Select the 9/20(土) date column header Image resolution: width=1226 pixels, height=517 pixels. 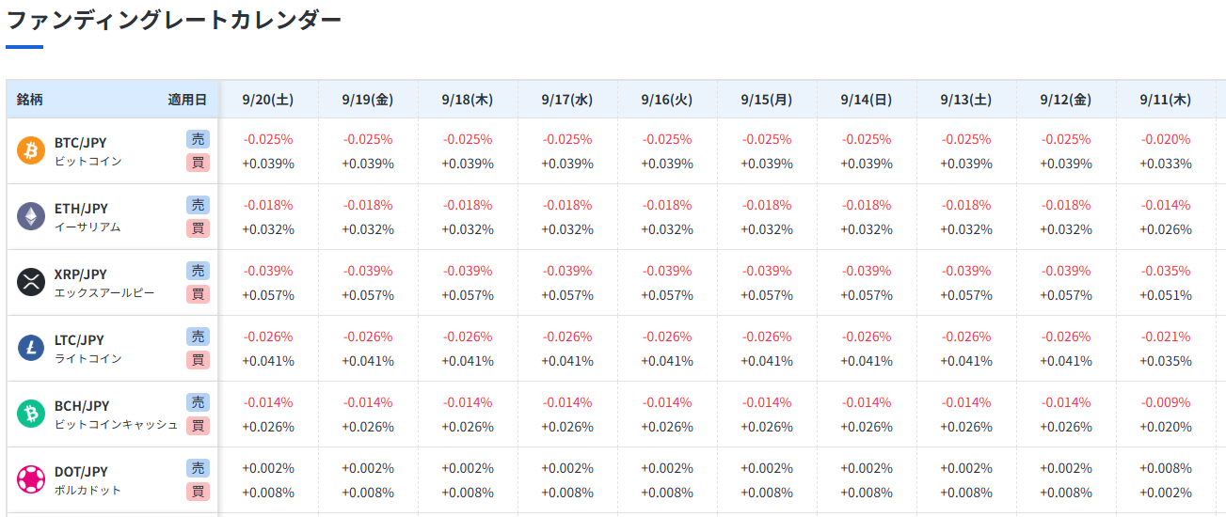(268, 100)
